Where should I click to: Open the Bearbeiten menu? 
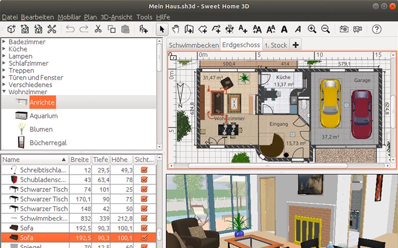click(37, 17)
